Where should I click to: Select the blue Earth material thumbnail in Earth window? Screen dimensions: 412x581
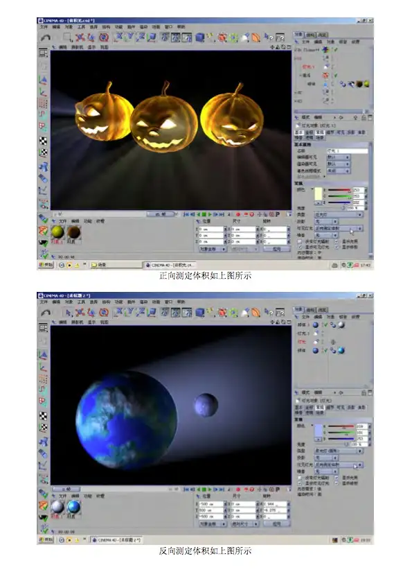coord(73,507)
